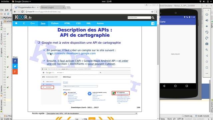
Task: Tap the Android Home button on phone
Action: pyautogui.click(x=175, y=86)
